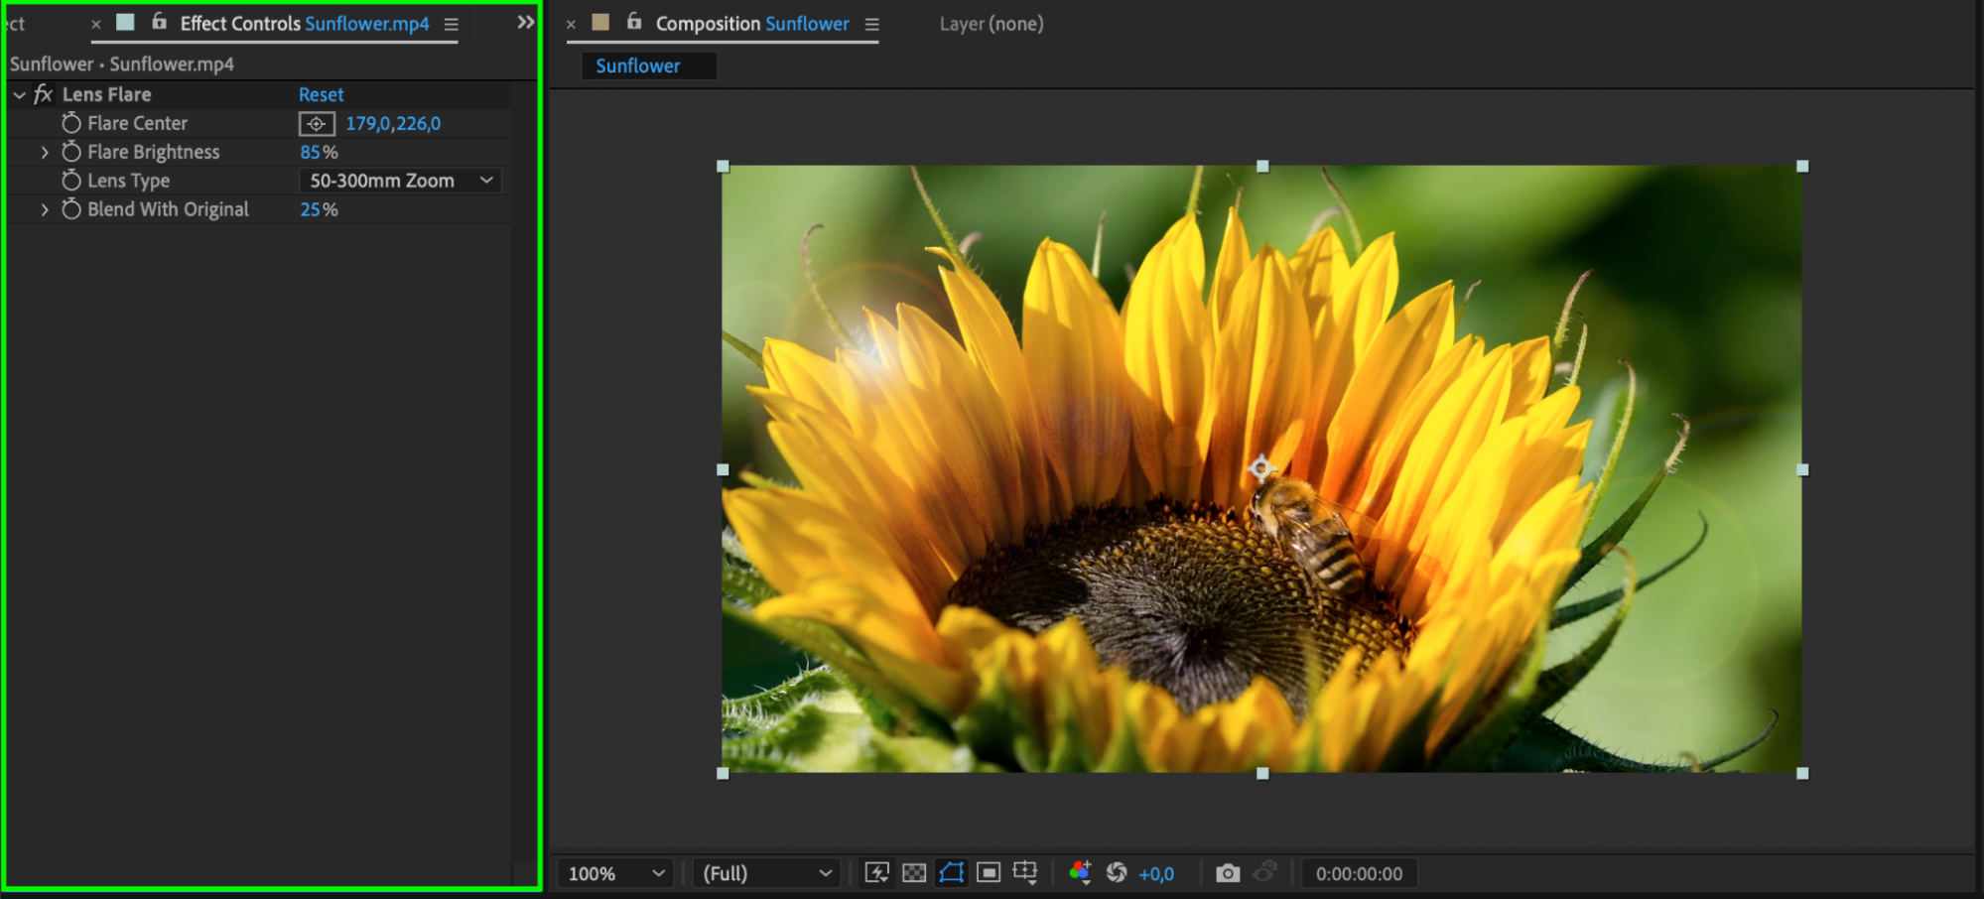Click the Reset Exposure aperture icon

click(x=1117, y=873)
